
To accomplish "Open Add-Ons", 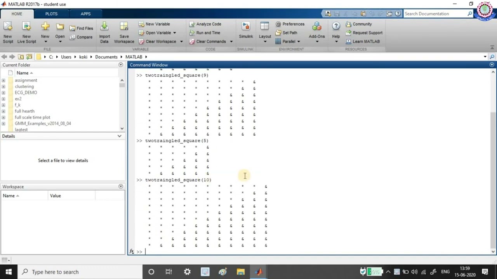I will (x=317, y=33).
